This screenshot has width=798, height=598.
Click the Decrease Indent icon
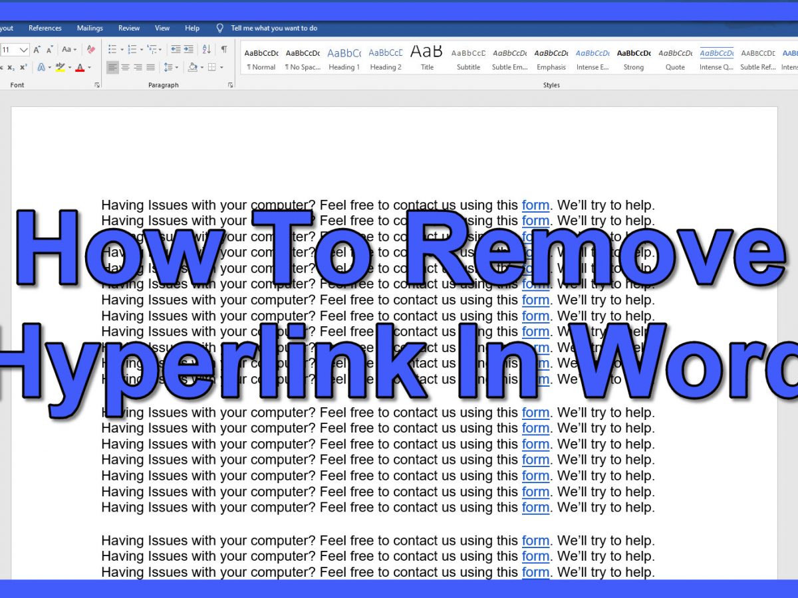[x=176, y=49]
